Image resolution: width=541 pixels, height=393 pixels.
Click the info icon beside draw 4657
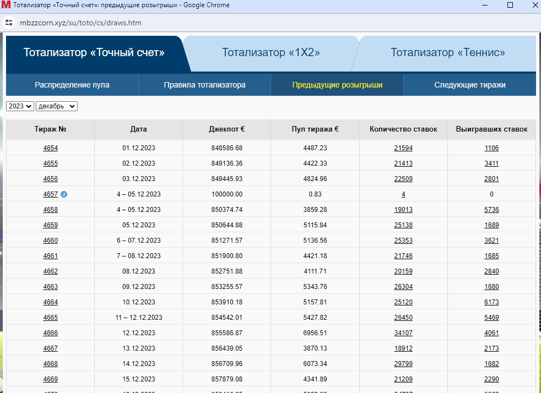64,194
